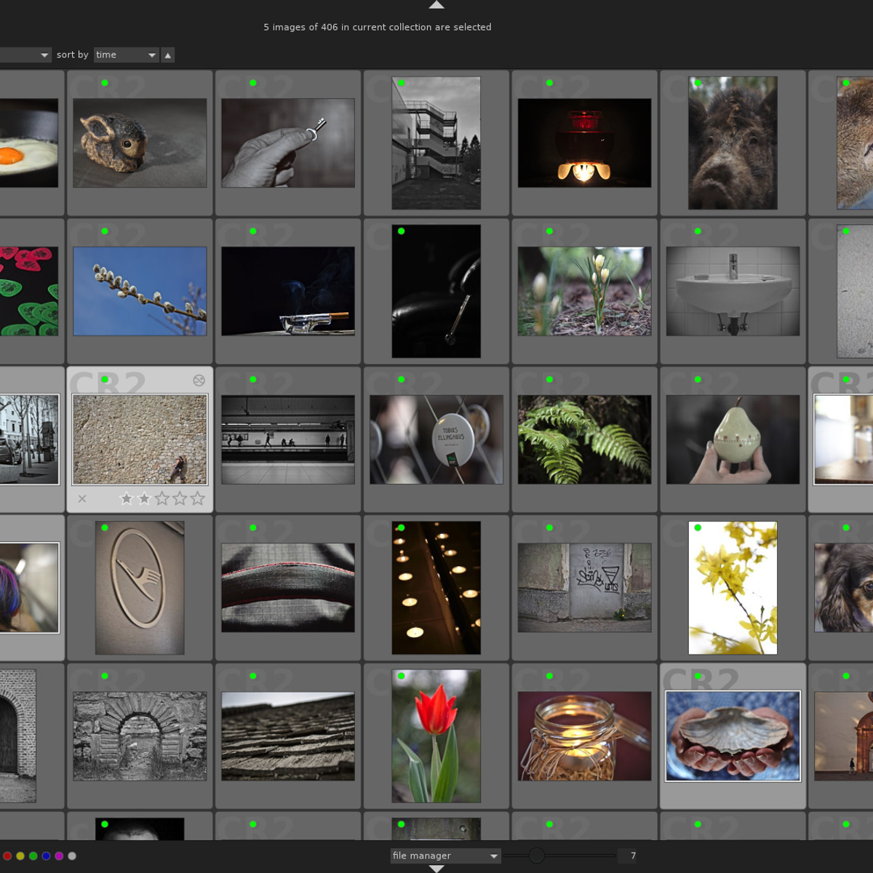This screenshot has width=873, height=873.
Task: Toggle purple color label
Action: [x=59, y=856]
